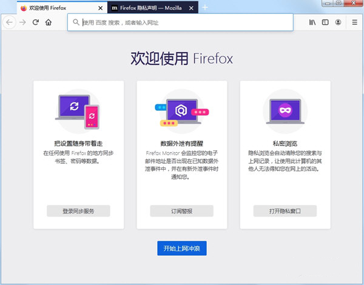Reload the current page
The width and height of the screenshot is (364, 285).
point(36,22)
